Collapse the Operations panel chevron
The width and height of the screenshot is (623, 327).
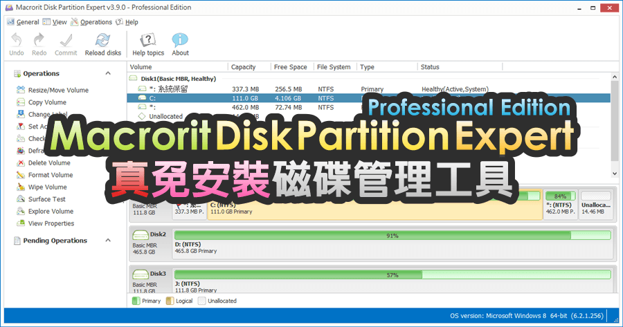(108, 73)
